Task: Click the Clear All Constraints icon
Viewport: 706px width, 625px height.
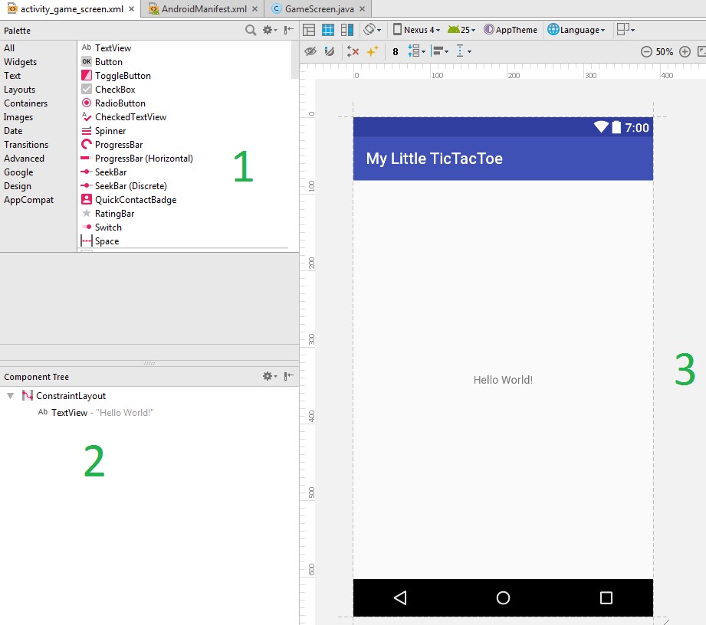Action: tap(353, 51)
